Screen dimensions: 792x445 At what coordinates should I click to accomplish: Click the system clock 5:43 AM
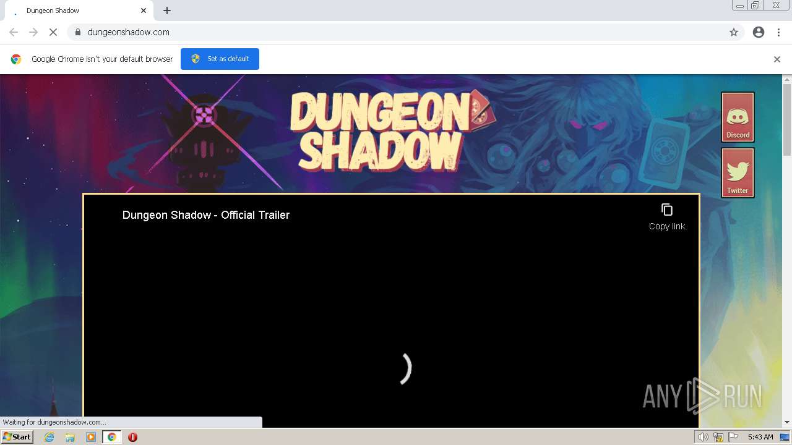click(x=760, y=437)
